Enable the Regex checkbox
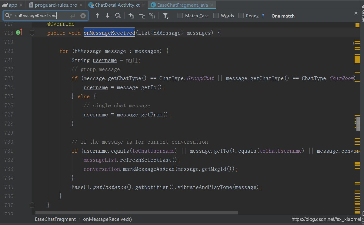This screenshot has height=225, width=364. coord(241,15)
